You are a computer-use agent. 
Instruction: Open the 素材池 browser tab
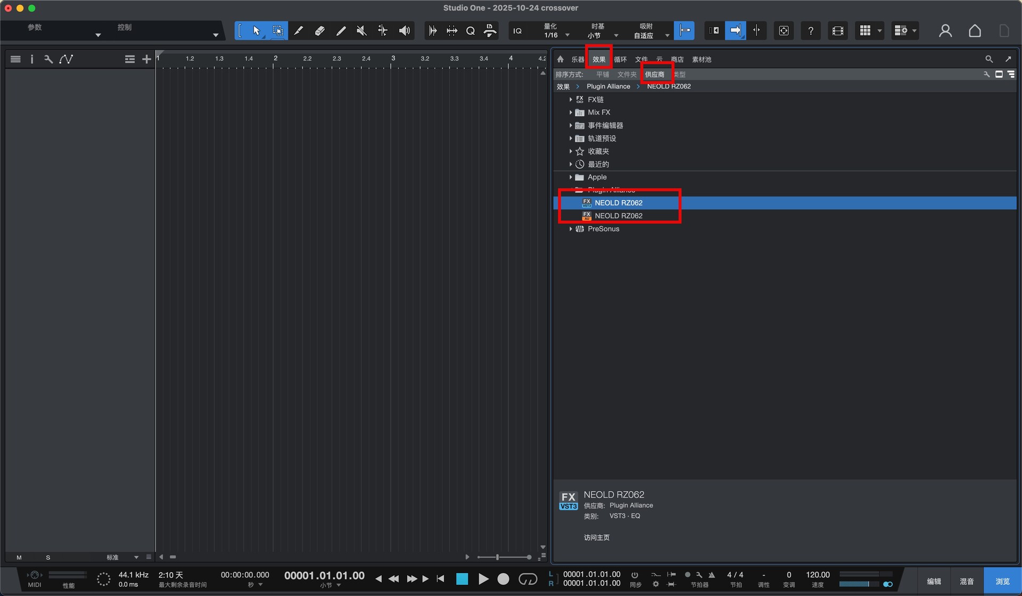pyautogui.click(x=701, y=60)
